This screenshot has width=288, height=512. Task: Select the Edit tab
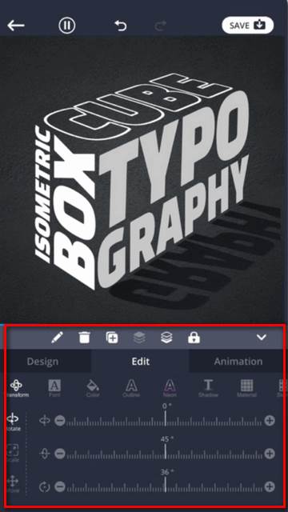(141, 362)
